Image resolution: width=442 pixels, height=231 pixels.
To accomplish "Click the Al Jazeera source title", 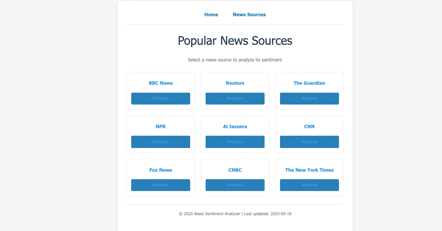I will (x=235, y=126).
